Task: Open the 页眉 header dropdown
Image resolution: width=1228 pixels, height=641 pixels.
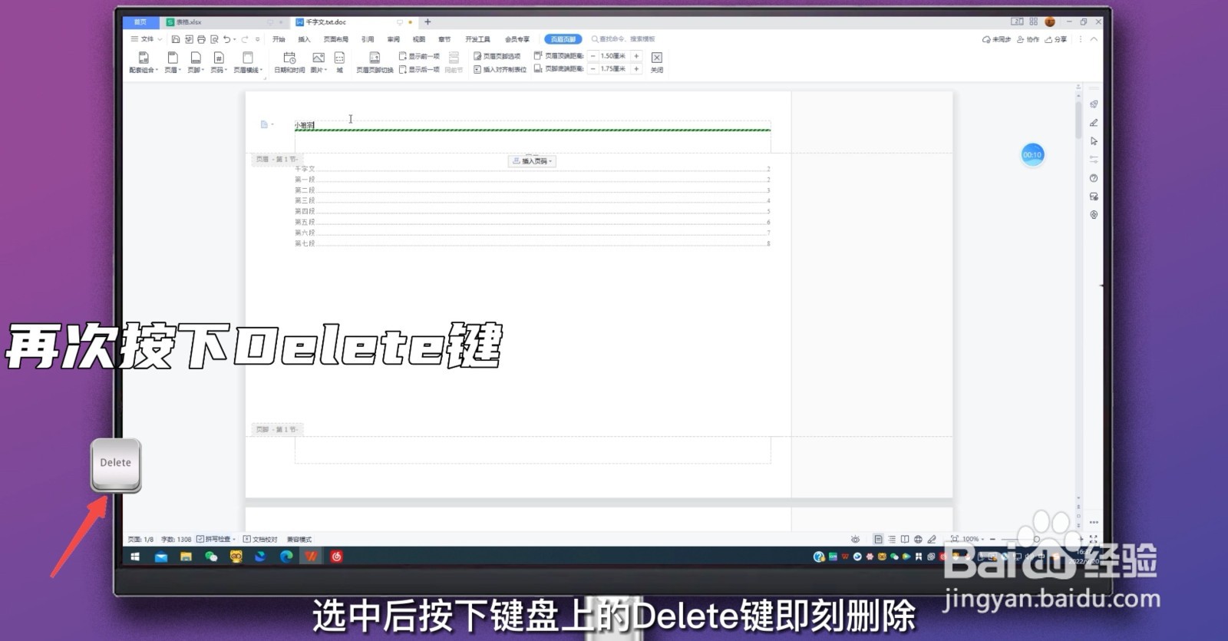Action: (x=173, y=62)
